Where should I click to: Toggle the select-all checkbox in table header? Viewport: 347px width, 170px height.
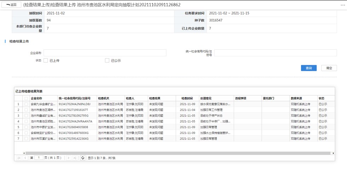(x=26, y=98)
